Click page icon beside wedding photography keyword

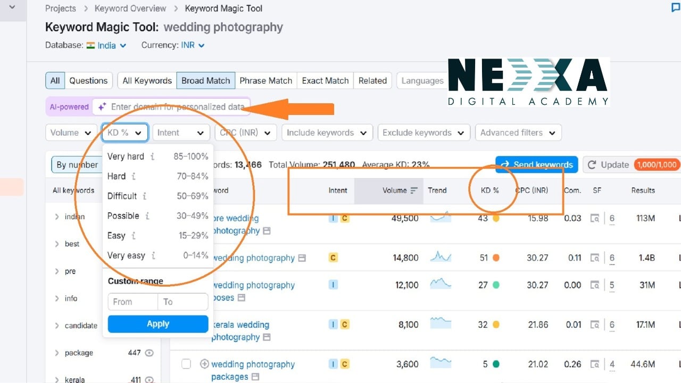(302, 258)
